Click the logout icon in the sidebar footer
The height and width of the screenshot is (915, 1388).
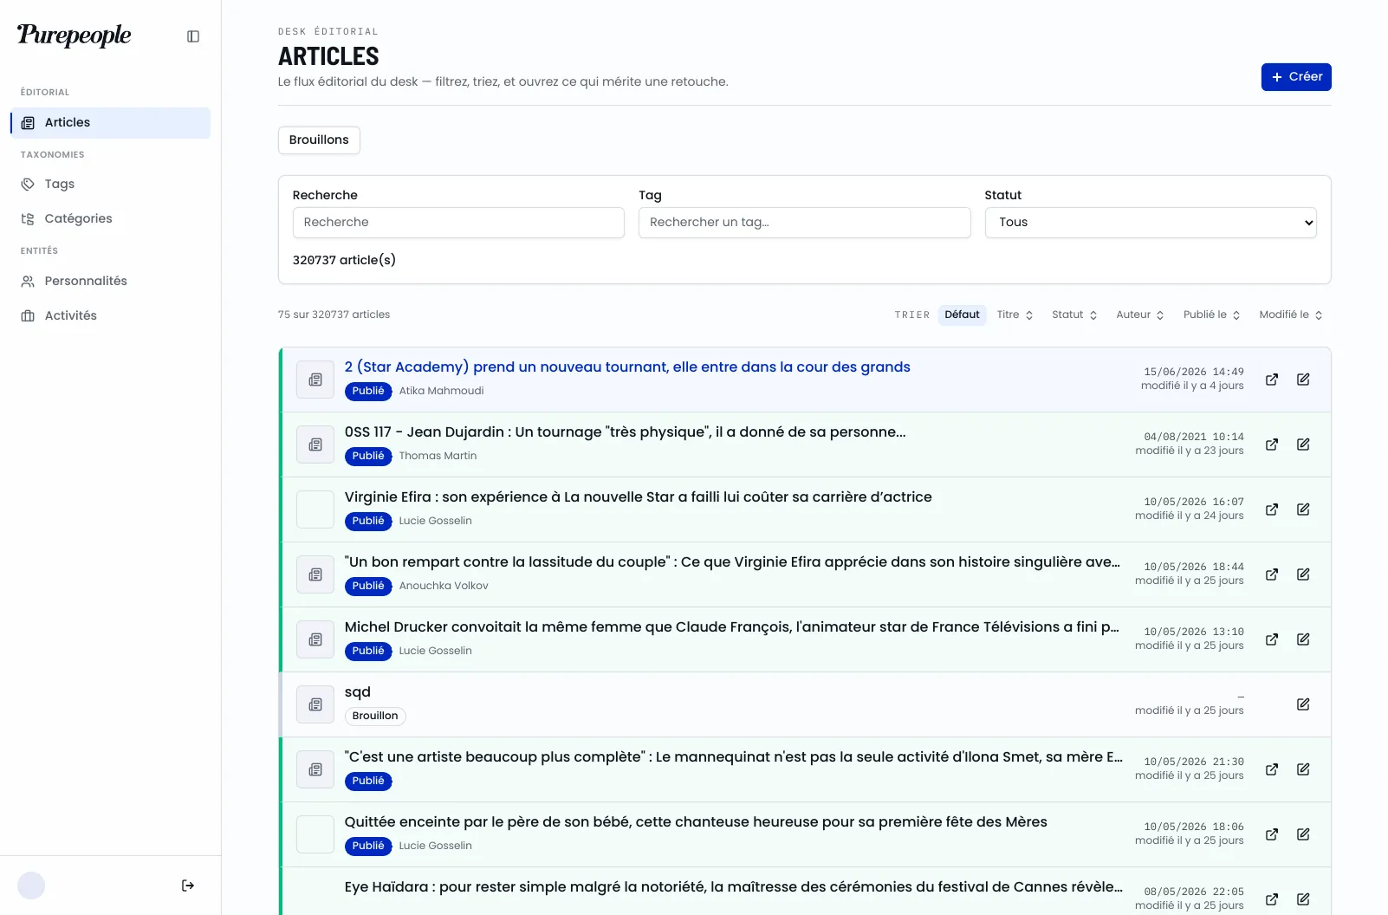[188, 886]
